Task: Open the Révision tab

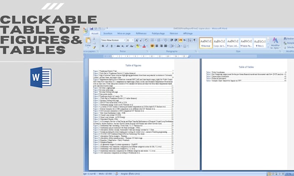Action: pyautogui.click(x=174, y=34)
